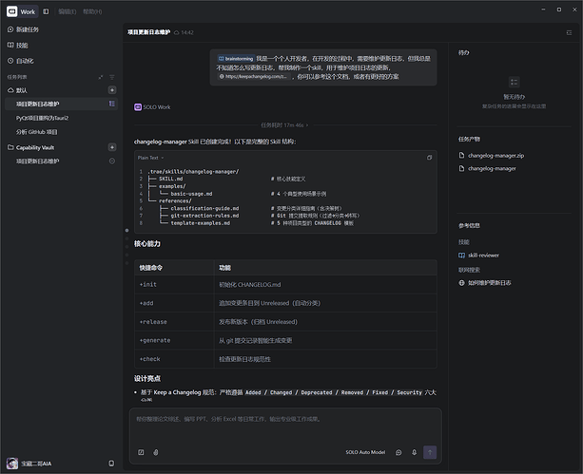Click the basic-usage.md line in the code

pos(191,194)
